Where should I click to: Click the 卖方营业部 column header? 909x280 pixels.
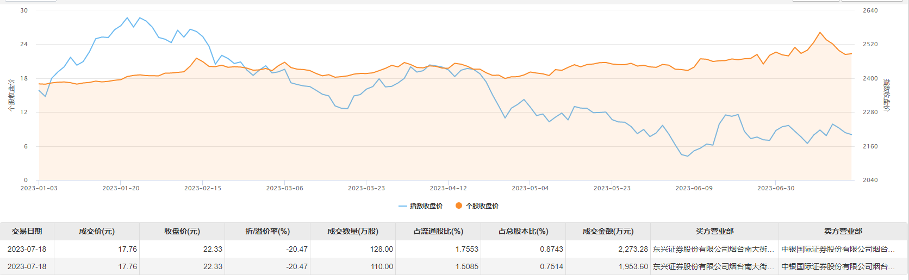(x=843, y=231)
